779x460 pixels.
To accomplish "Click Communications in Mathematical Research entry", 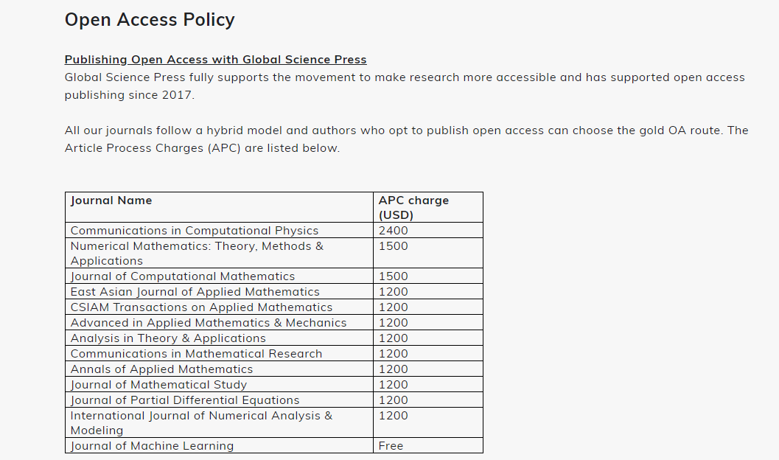I will [196, 354].
